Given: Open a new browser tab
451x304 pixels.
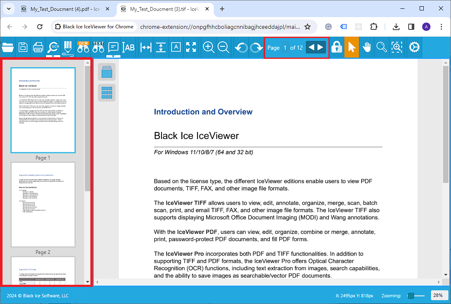Looking at the screenshot, I should click(222, 9).
